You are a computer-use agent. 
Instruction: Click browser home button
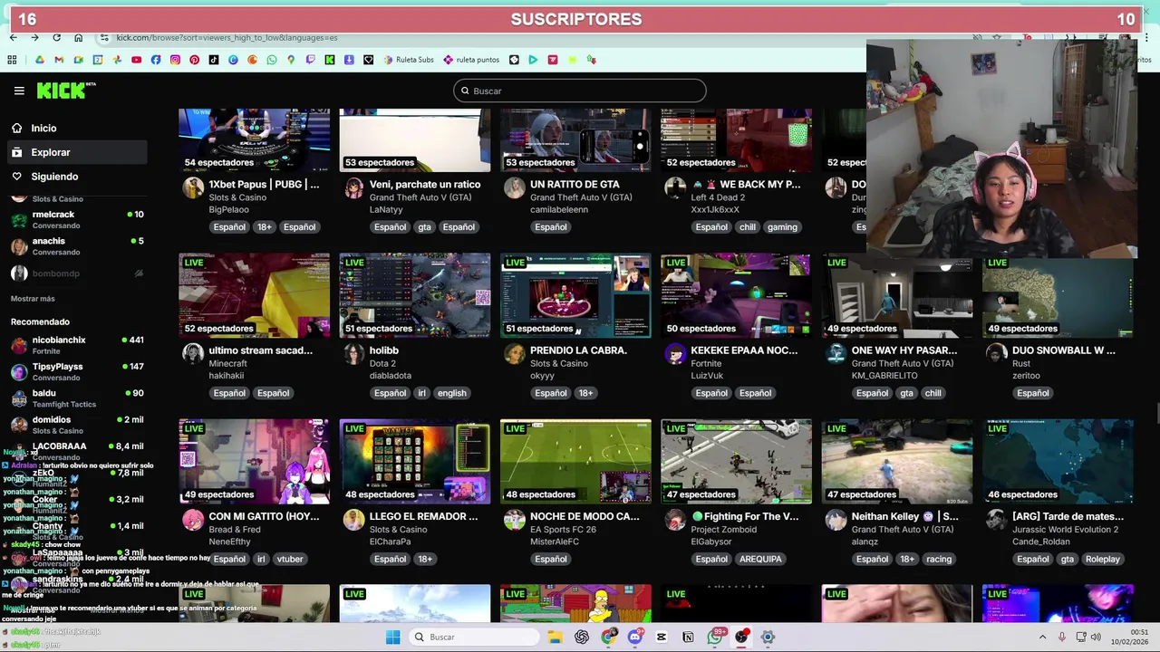point(78,38)
